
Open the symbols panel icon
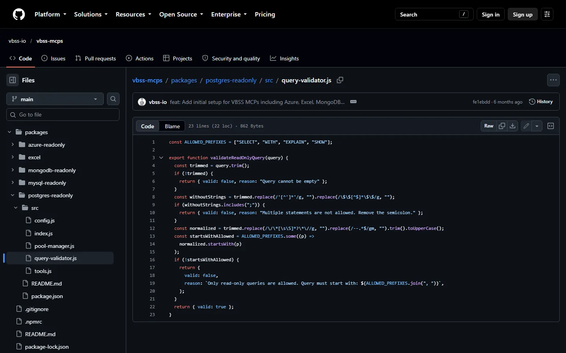tap(551, 126)
